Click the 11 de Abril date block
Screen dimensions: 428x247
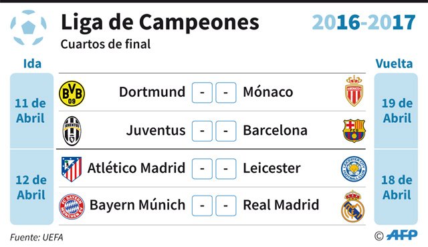[x=31, y=111]
